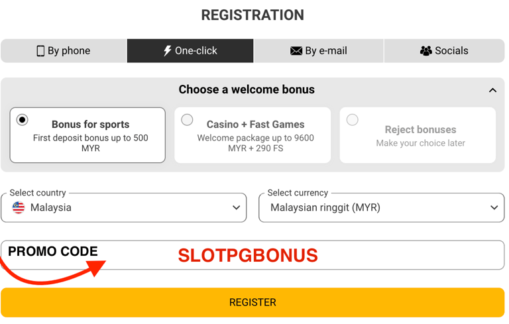Select Casino + Fast Games radio option

click(188, 120)
